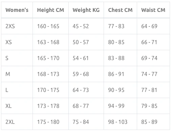171x132 pixels.
Task: Click the Weight KG column header
Action: pyautogui.click(x=86, y=10)
